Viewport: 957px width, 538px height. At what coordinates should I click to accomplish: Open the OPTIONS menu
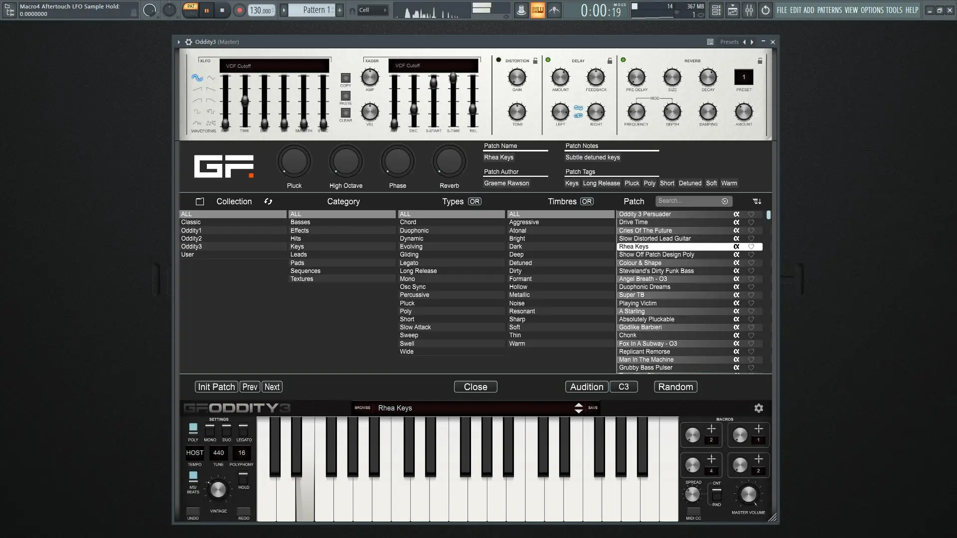872,10
